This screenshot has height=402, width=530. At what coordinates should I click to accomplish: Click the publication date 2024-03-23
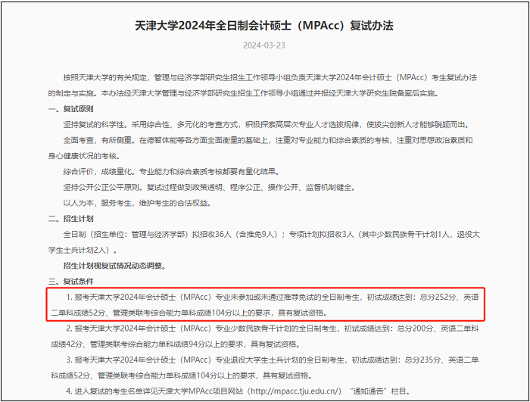point(264,45)
